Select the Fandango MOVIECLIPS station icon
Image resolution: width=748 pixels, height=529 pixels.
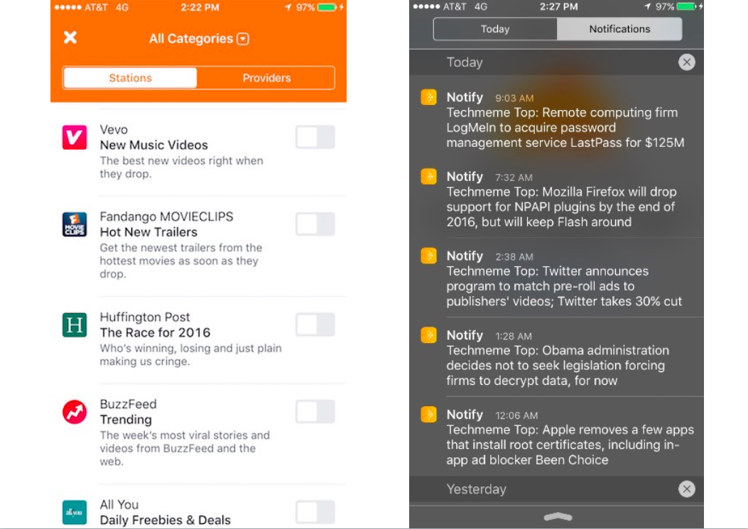(x=75, y=224)
